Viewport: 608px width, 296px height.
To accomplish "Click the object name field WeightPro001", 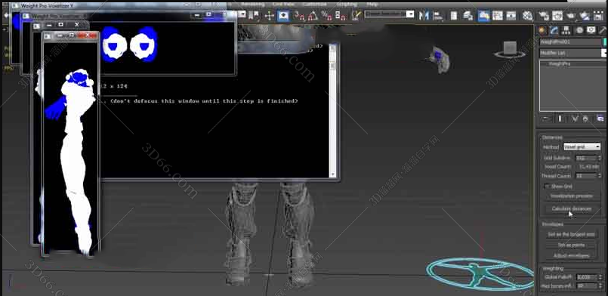I will pyautogui.click(x=570, y=42).
